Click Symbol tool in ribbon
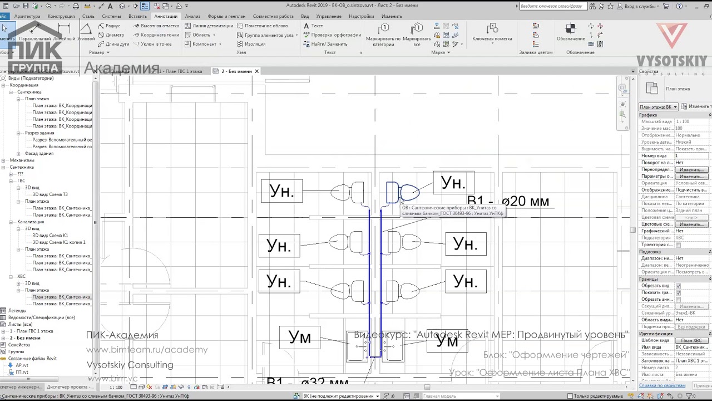 (571, 32)
